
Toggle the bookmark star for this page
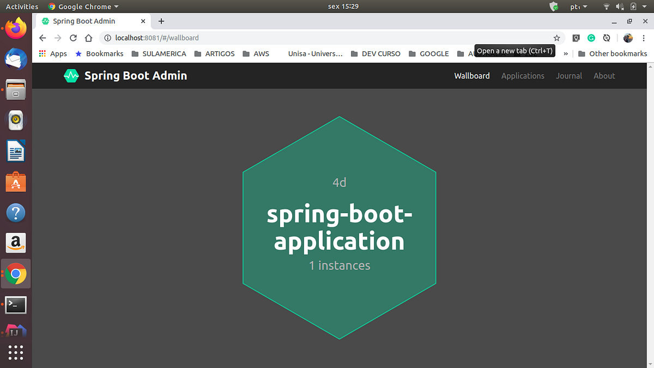(x=556, y=38)
